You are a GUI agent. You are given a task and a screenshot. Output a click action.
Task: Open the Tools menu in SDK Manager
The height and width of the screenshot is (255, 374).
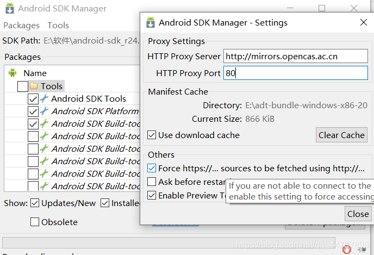coord(58,26)
